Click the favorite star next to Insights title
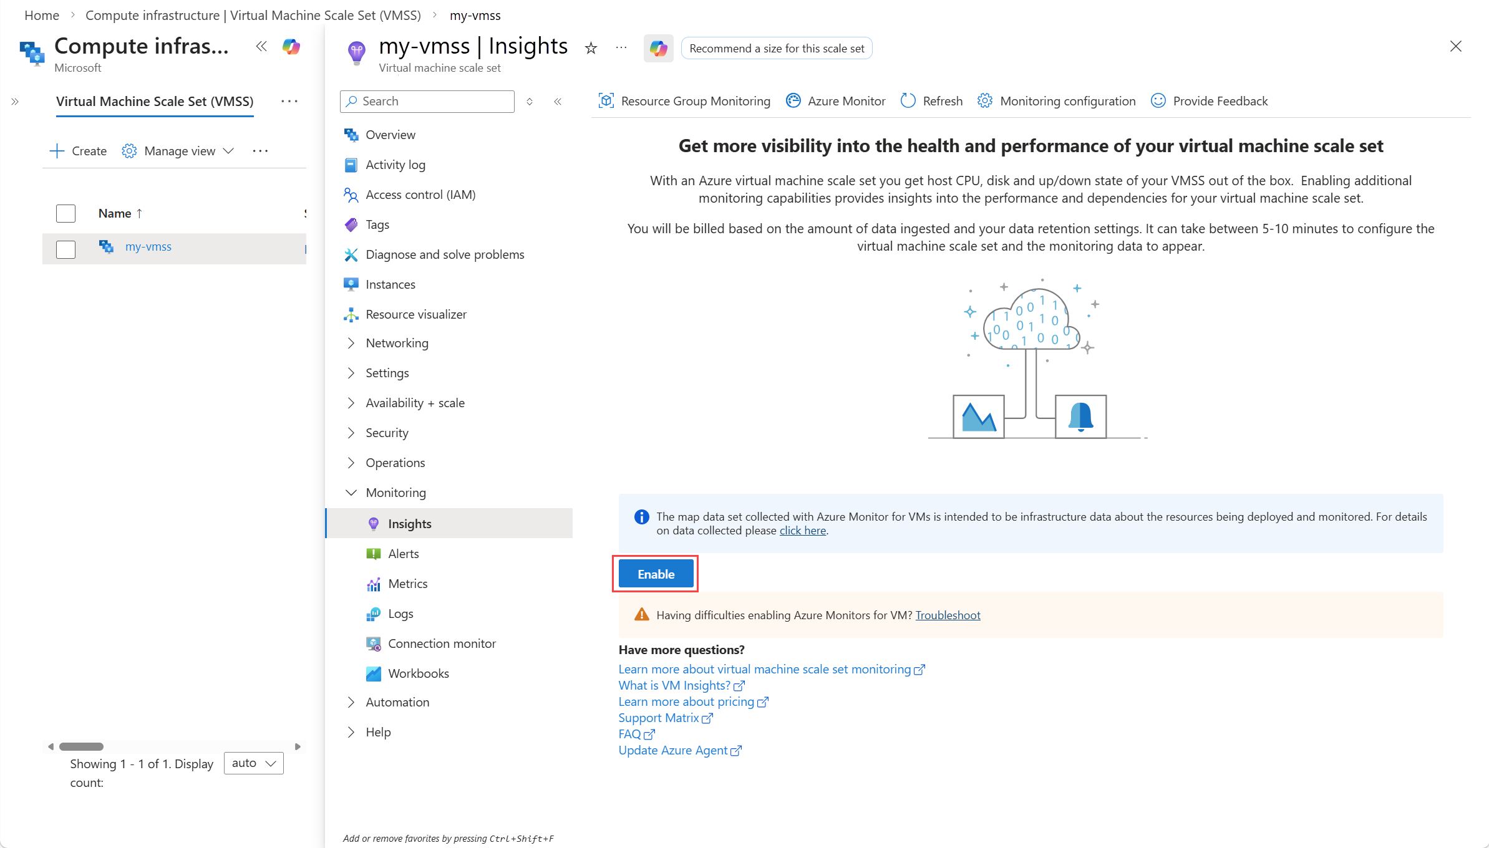This screenshot has width=1489, height=848. (x=591, y=48)
